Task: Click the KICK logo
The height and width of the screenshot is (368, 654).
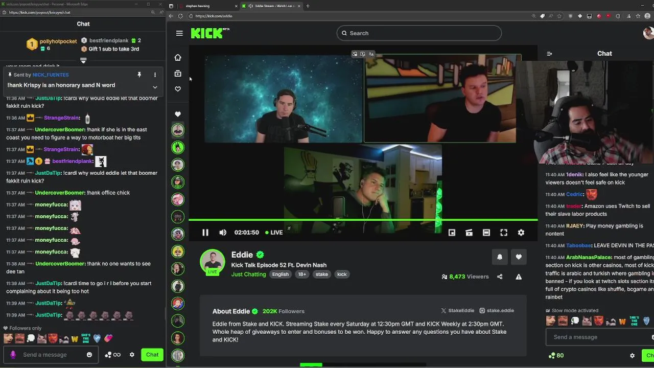Action: click(209, 33)
